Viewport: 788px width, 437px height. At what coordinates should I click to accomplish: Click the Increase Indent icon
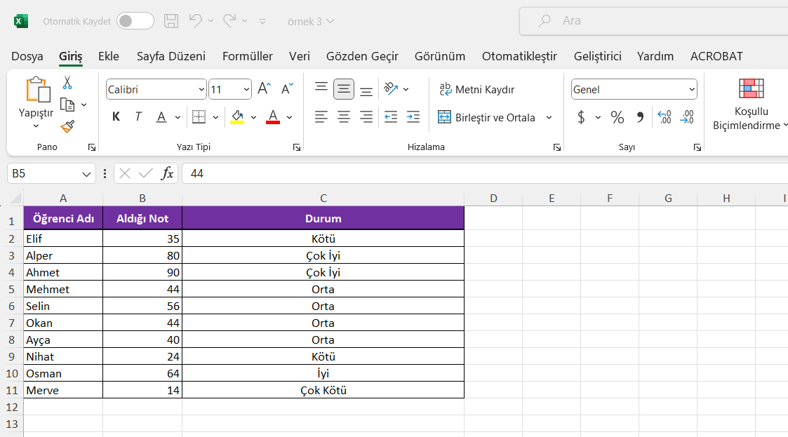click(x=413, y=117)
